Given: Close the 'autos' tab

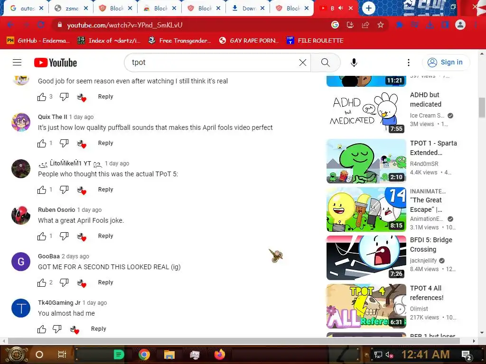Looking at the screenshot, I should 42,9.
